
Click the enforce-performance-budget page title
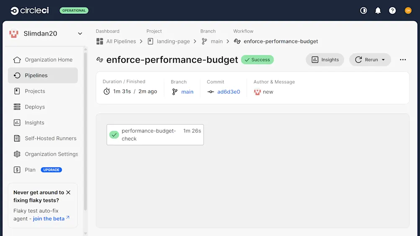pos(172,60)
